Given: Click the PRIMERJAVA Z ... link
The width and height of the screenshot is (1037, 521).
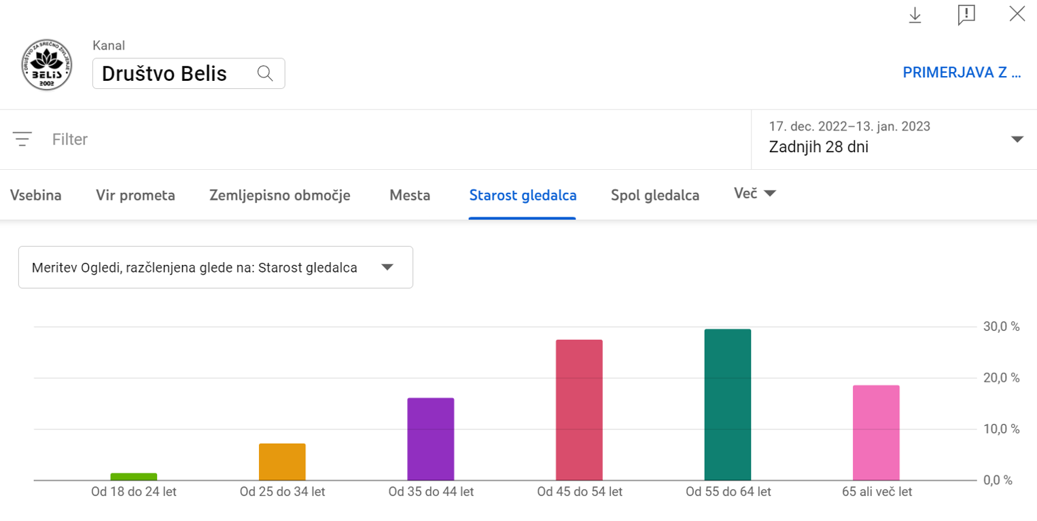Looking at the screenshot, I should (x=962, y=73).
